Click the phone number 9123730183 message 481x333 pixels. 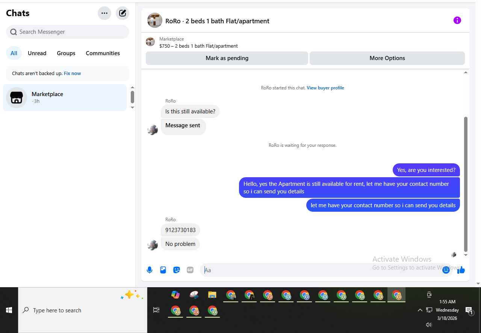pos(180,230)
